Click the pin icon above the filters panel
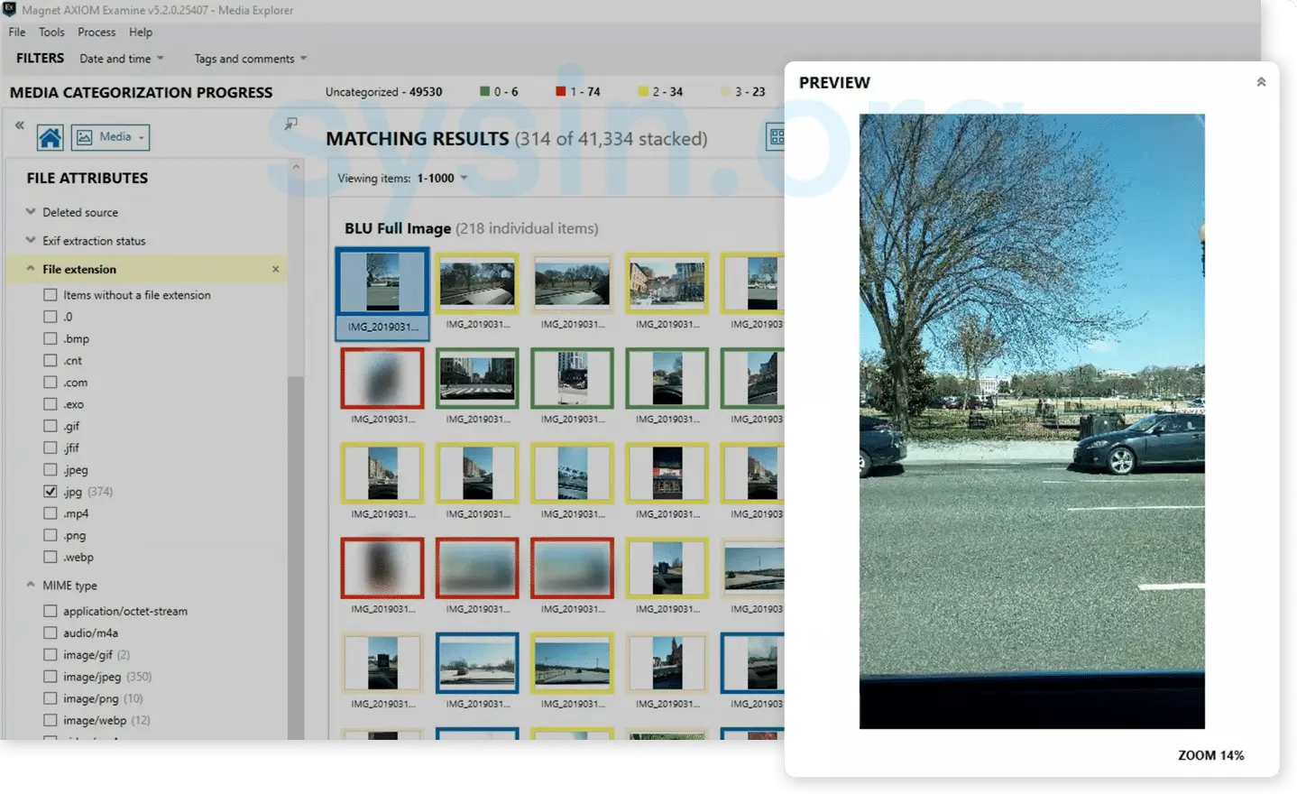Image resolution: width=1297 pixels, height=794 pixels. (290, 124)
